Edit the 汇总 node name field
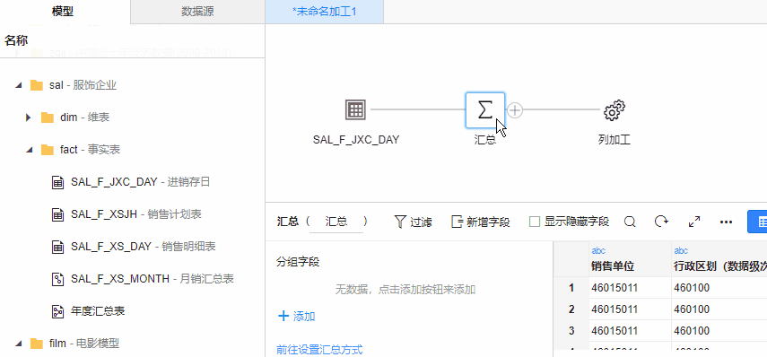The image size is (767, 357). point(336,222)
